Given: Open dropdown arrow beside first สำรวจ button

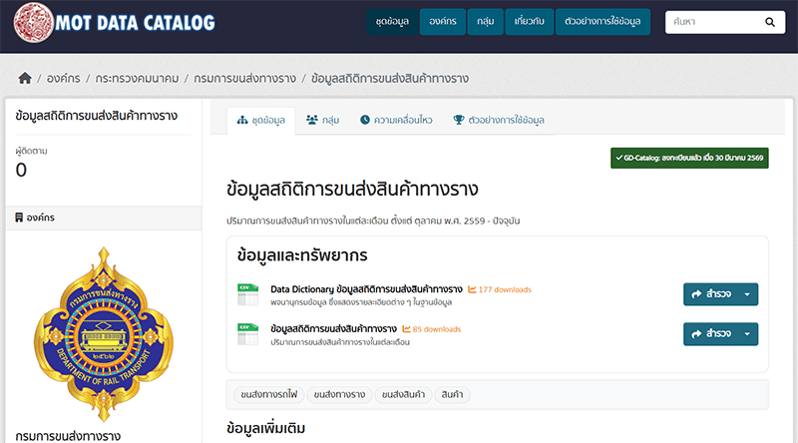Looking at the screenshot, I should 748,294.
